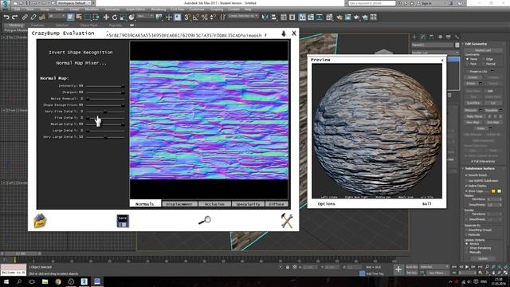Click the Repeat Last button
This screenshot has height=287, width=510.
point(483,50)
